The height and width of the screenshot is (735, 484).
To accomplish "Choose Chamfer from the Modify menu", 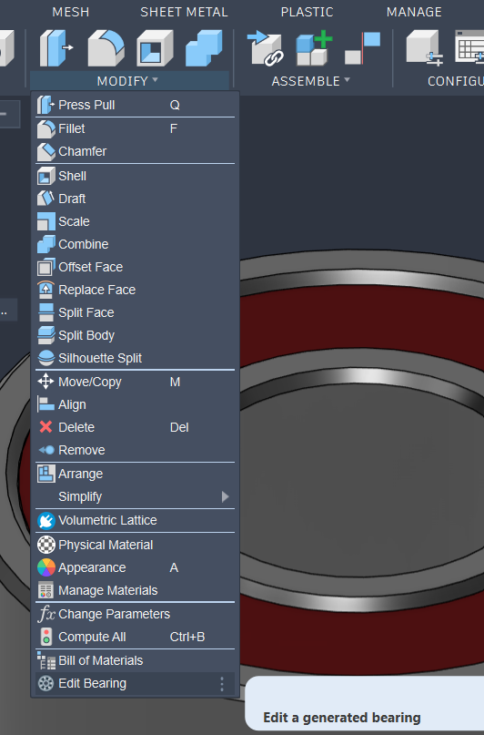I will 135,151.
